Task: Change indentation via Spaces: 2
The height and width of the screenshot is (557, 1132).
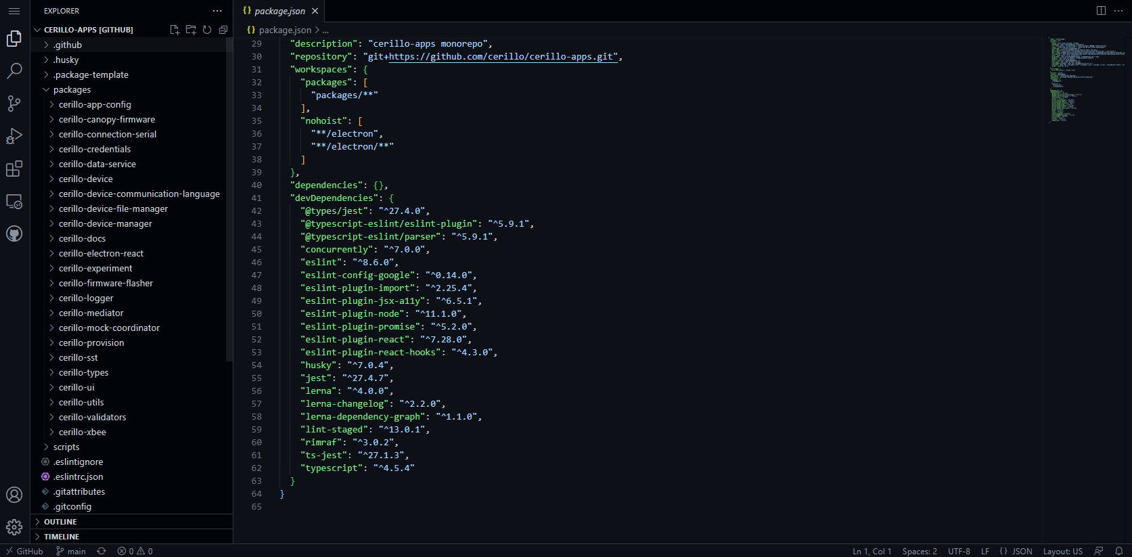Action: (x=920, y=551)
